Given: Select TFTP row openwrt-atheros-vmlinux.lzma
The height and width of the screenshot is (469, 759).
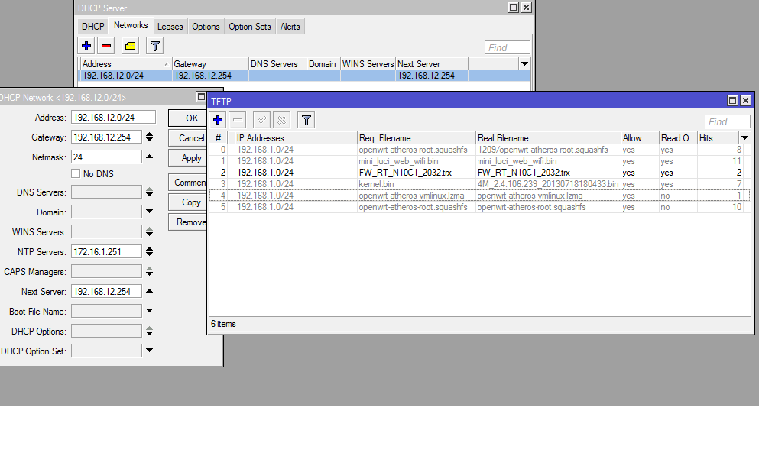Looking at the screenshot, I should pos(480,196).
